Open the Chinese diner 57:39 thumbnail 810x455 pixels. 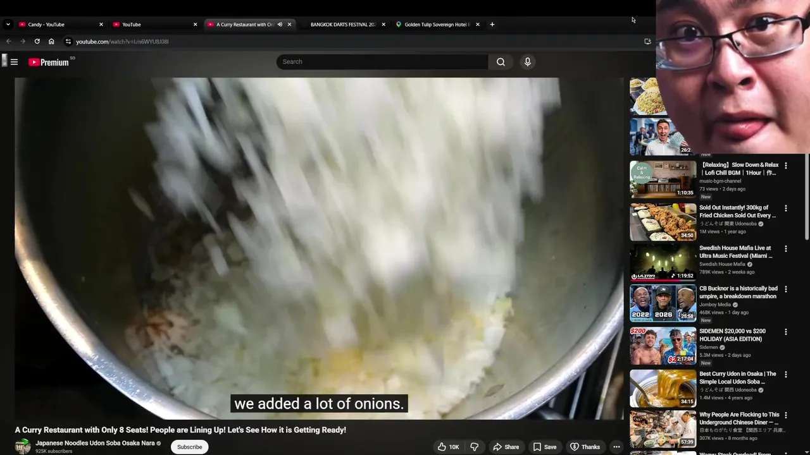663,429
